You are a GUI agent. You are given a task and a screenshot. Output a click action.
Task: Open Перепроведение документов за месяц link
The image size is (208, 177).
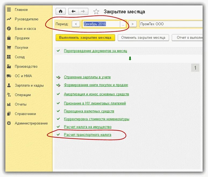point(95,51)
